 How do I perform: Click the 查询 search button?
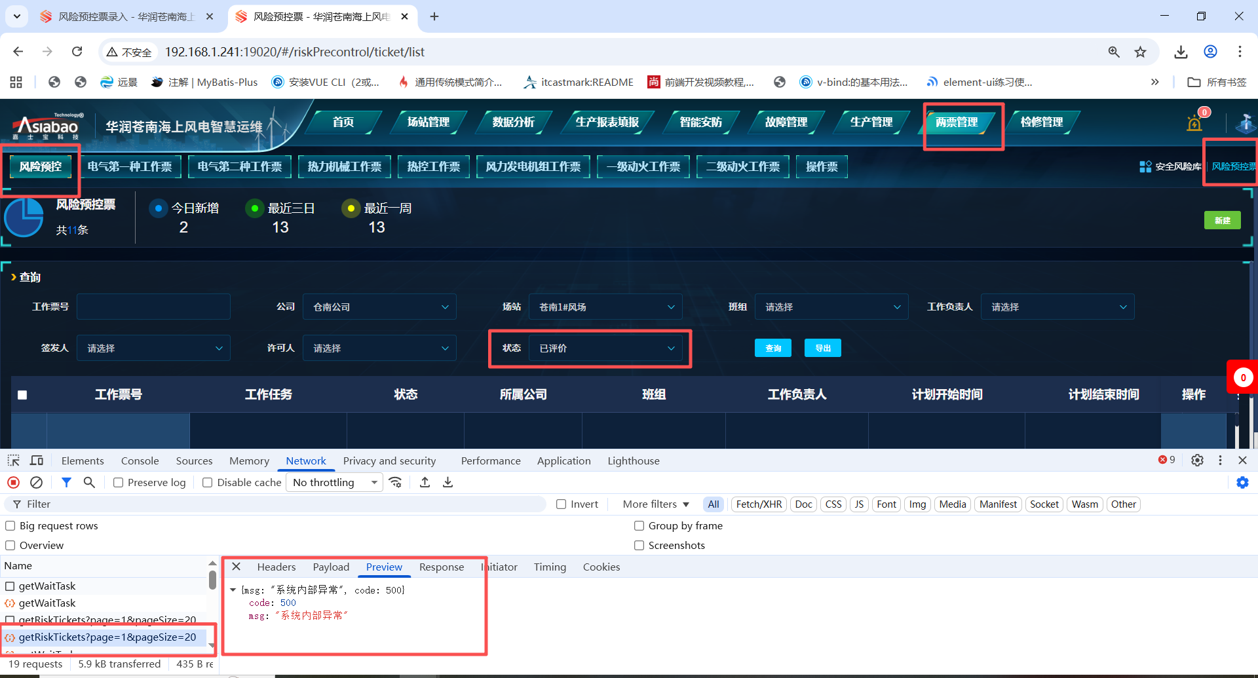click(x=773, y=348)
